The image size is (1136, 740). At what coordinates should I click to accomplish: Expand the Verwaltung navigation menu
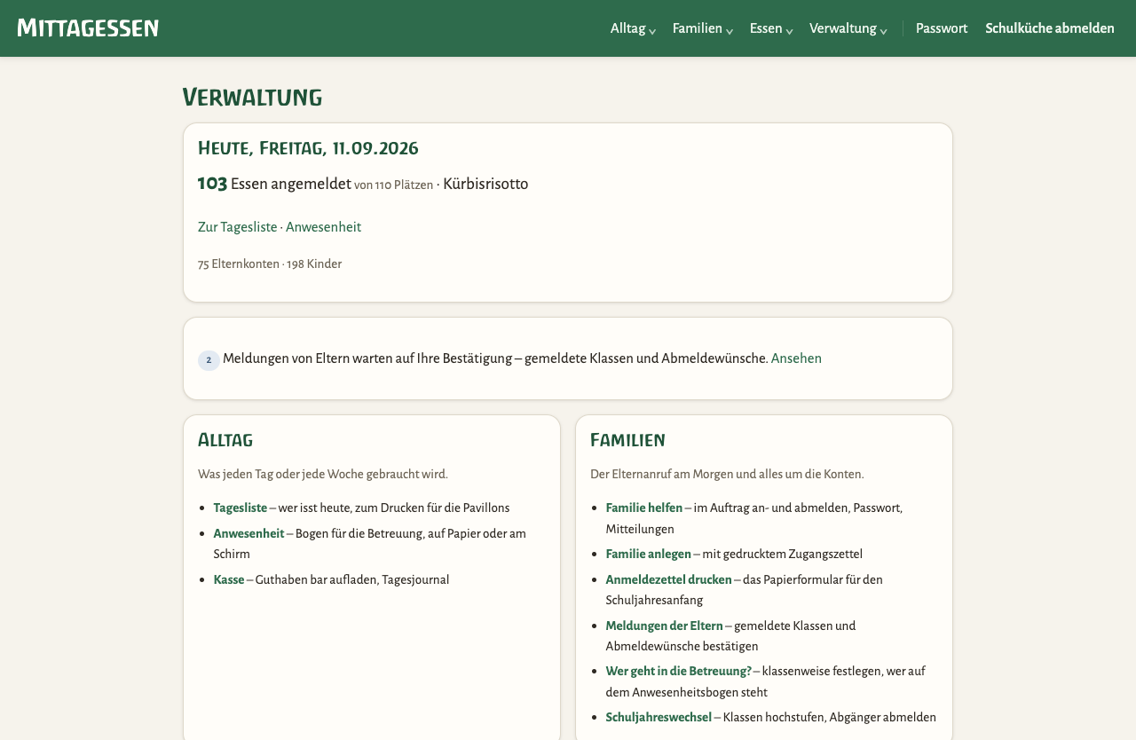(848, 28)
